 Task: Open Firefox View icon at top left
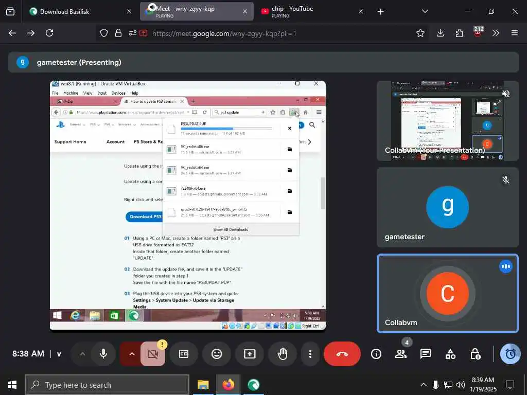10,12
